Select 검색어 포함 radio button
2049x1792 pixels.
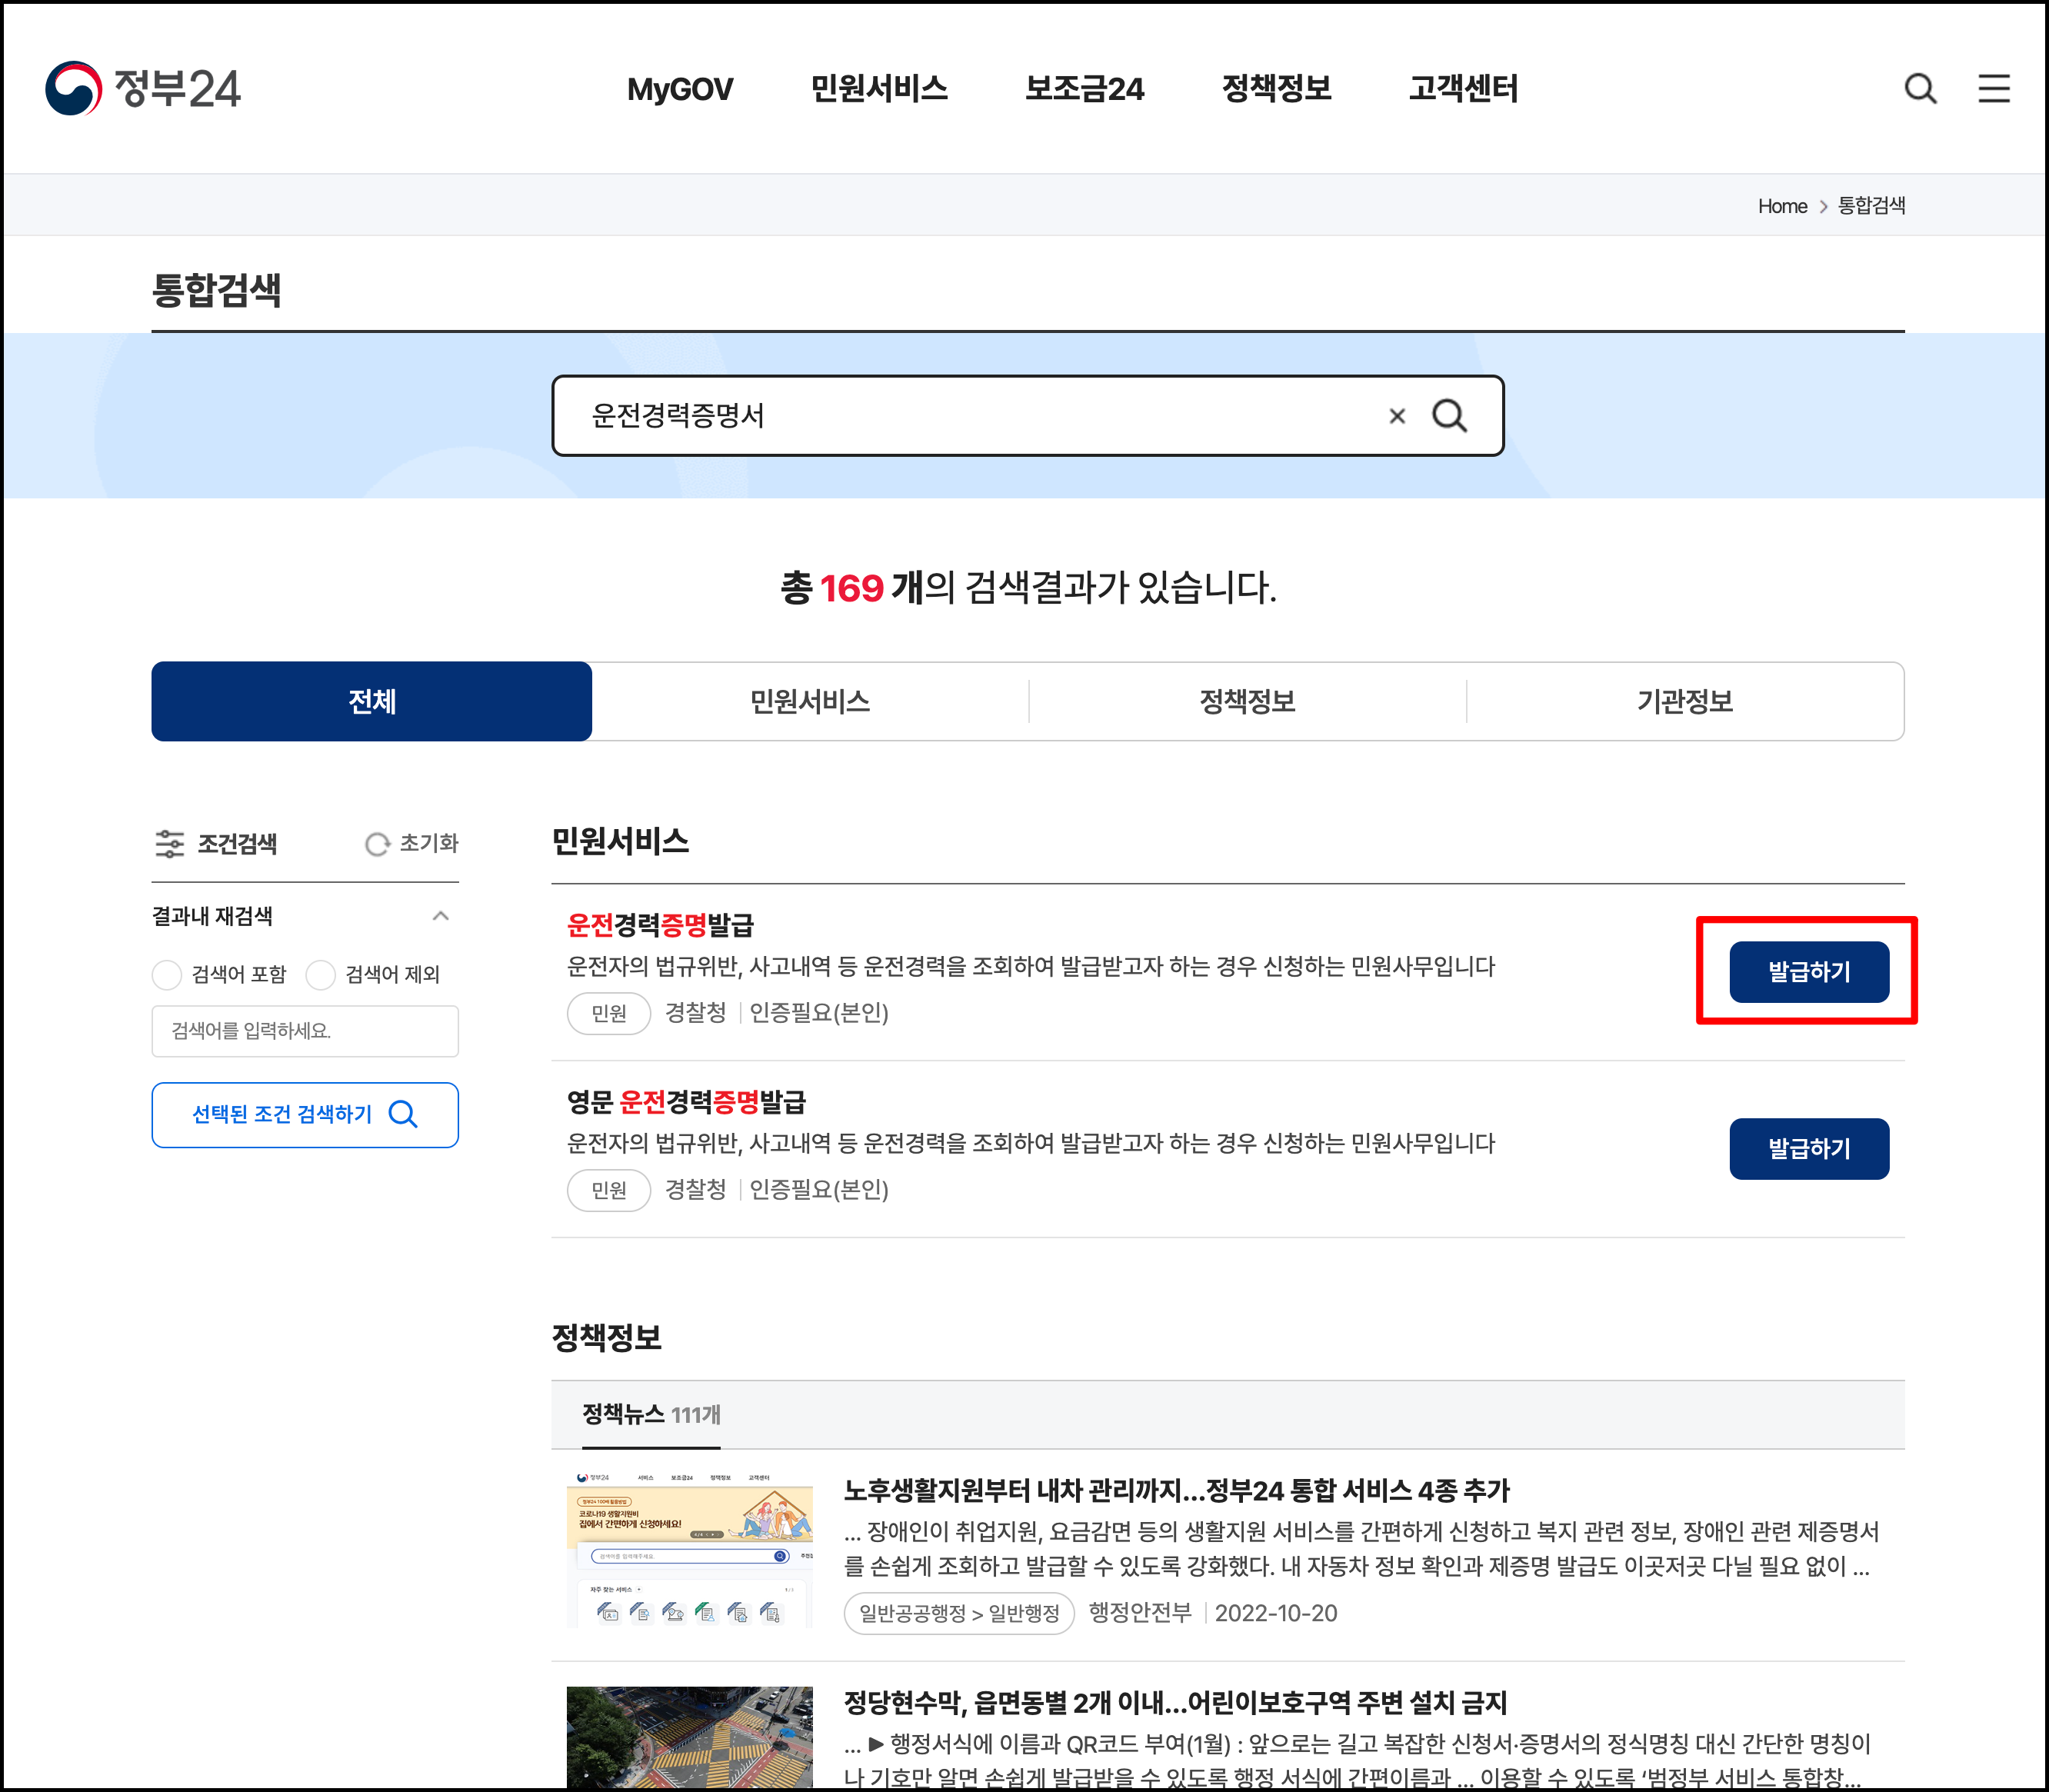[167, 975]
